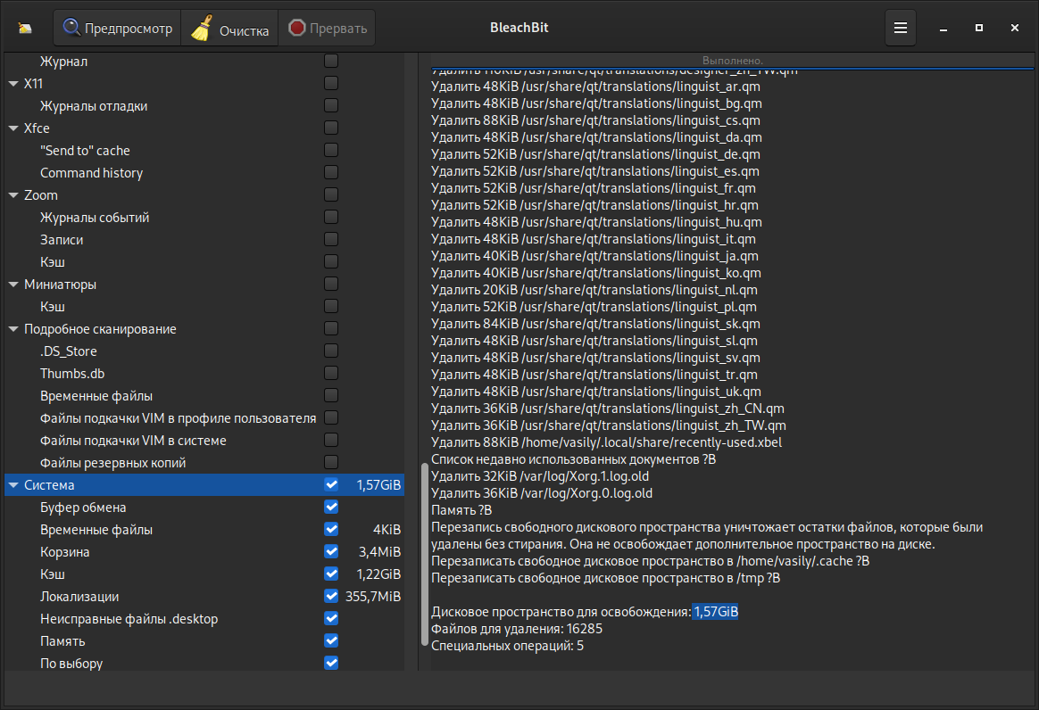Click the red Abort (Прервать) stop icon
Viewport: 1039px width, 710px height.
pyautogui.click(x=297, y=29)
